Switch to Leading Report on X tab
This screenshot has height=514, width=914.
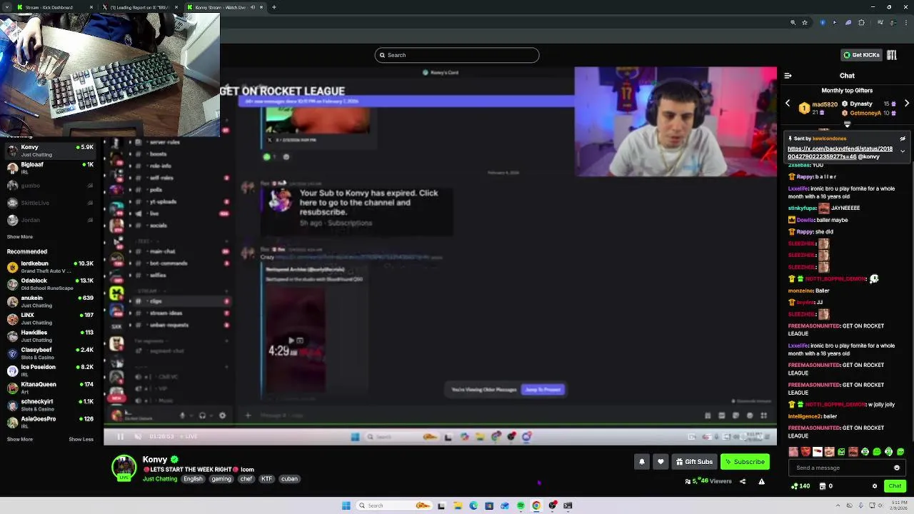[138, 7]
